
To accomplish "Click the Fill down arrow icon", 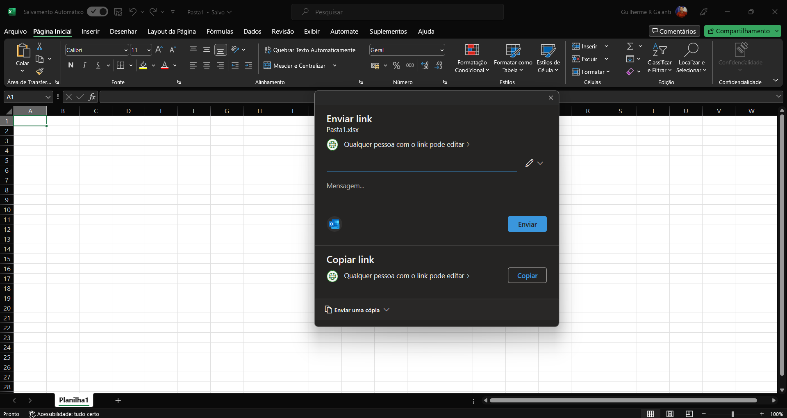I will pyautogui.click(x=630, y=59).
